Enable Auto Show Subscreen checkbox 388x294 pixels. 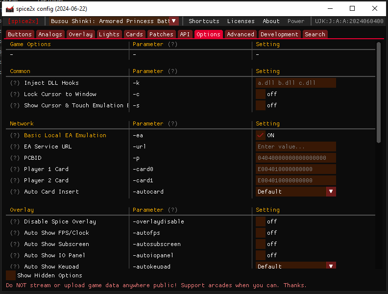click(260, 244)
